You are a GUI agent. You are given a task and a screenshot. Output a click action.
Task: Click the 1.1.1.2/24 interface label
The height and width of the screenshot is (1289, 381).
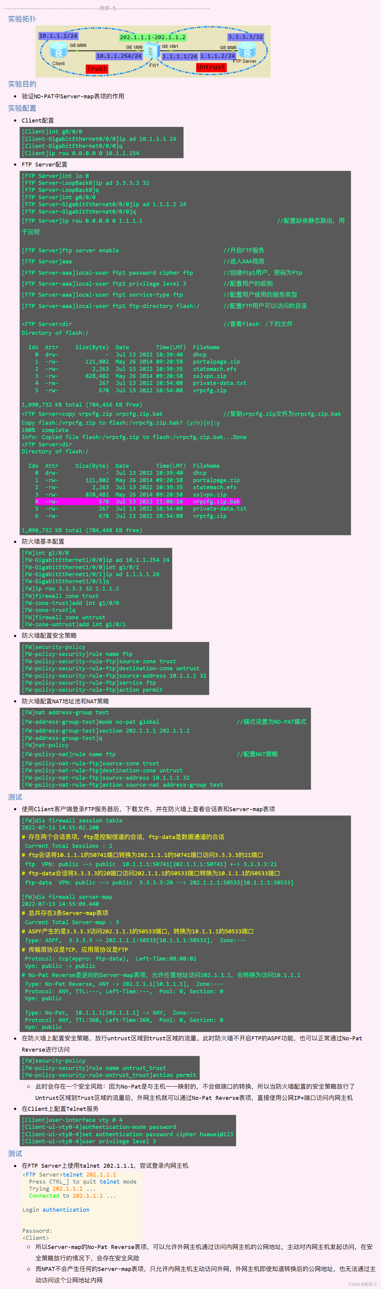click(x=217, y=56)
